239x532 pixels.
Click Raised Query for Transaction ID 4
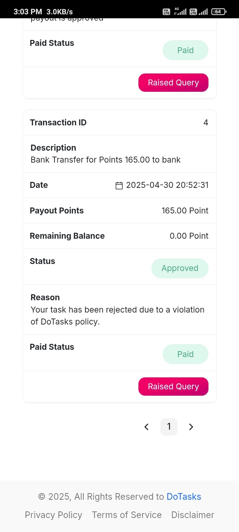(173, 386)
